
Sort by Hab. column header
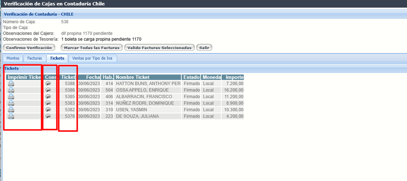point(107,77)
